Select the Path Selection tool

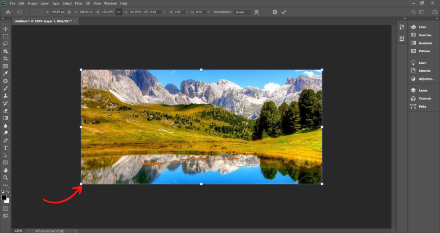tap(6, 155)
